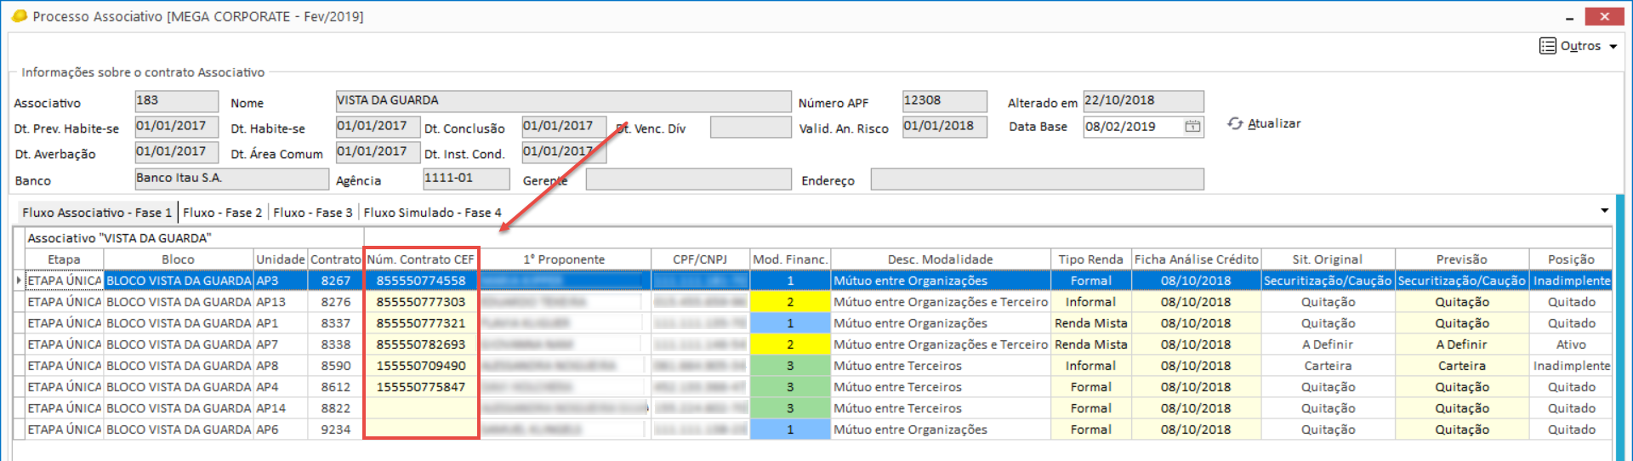Select contract number 855550777321 cell
The image size is (1633, 461).
(421, 323)
